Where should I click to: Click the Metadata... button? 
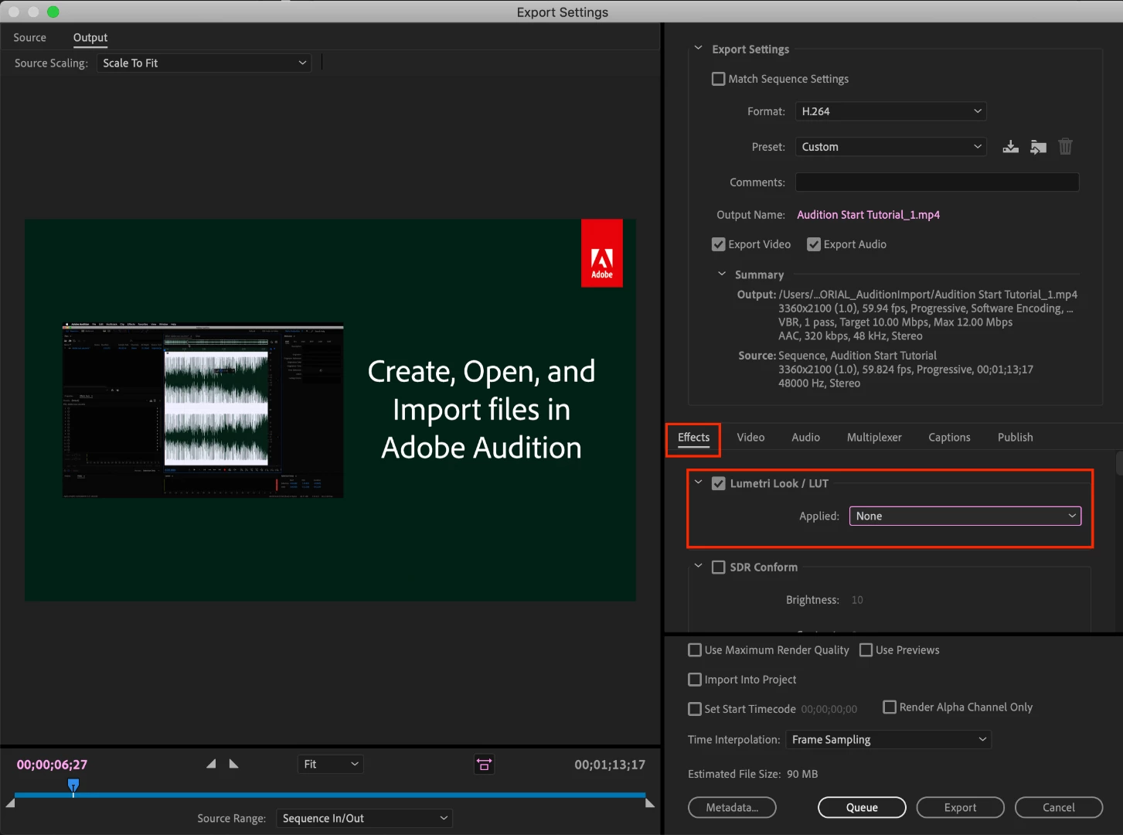coord(732,807)
